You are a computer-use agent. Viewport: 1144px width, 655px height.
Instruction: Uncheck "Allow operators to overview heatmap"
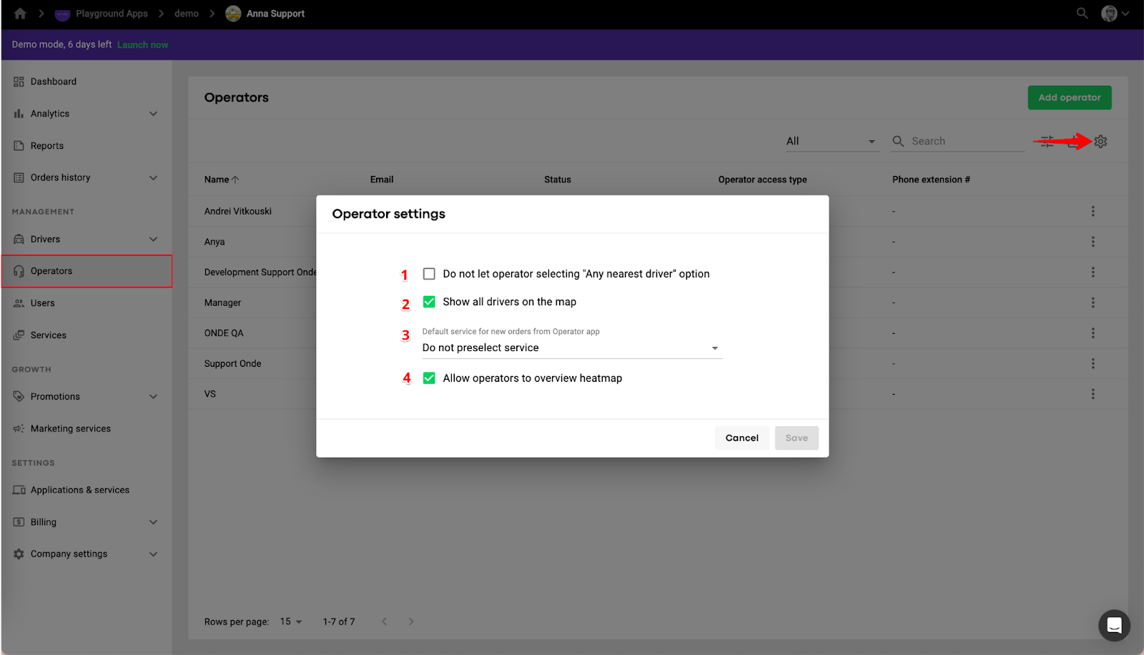coord(429,378)
